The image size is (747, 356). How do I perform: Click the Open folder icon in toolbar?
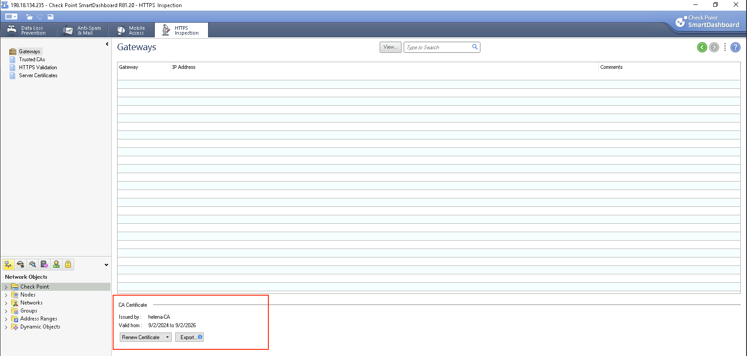[29, 17]
